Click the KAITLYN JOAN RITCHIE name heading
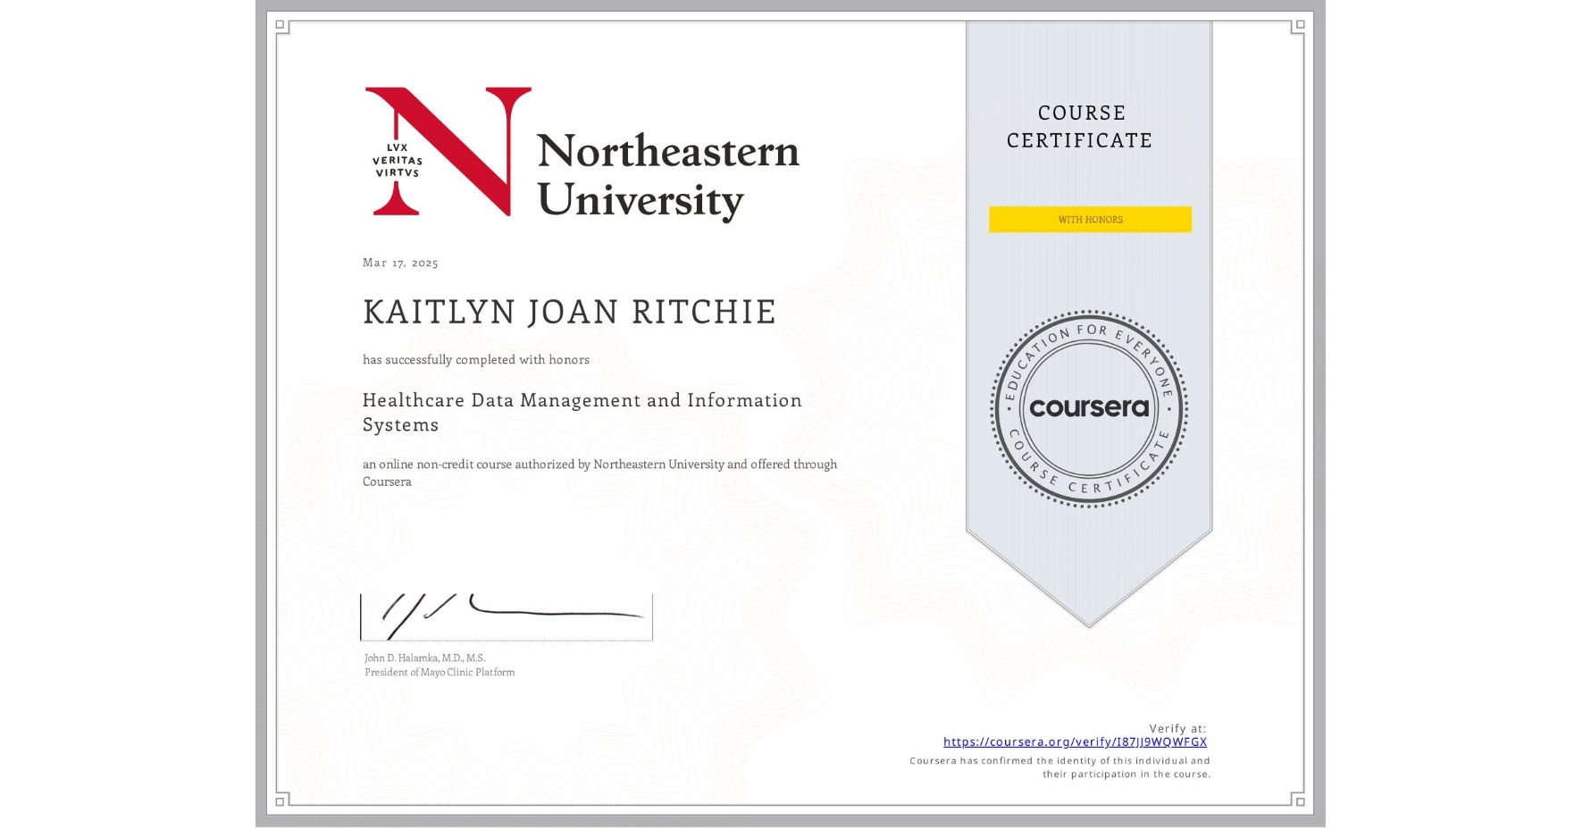This screenshot has width=1583, height=829. coord(569,312)
